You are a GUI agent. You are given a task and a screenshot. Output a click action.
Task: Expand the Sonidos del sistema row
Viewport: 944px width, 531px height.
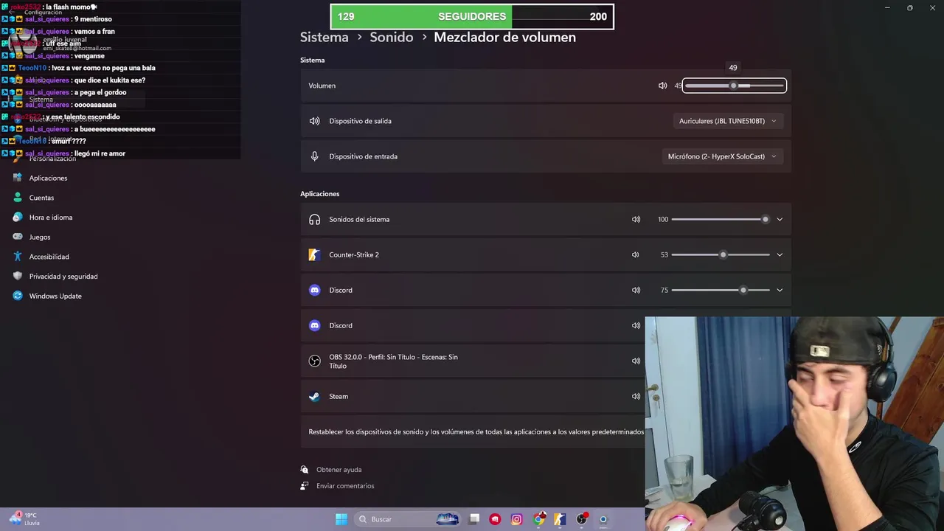pos(780,219)
